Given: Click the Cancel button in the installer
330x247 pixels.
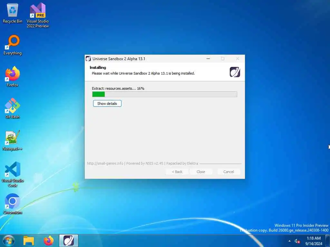Looking at the screenshot, I should [228, 172].
